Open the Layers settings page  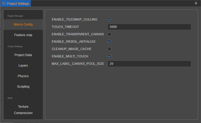point(23,66)
